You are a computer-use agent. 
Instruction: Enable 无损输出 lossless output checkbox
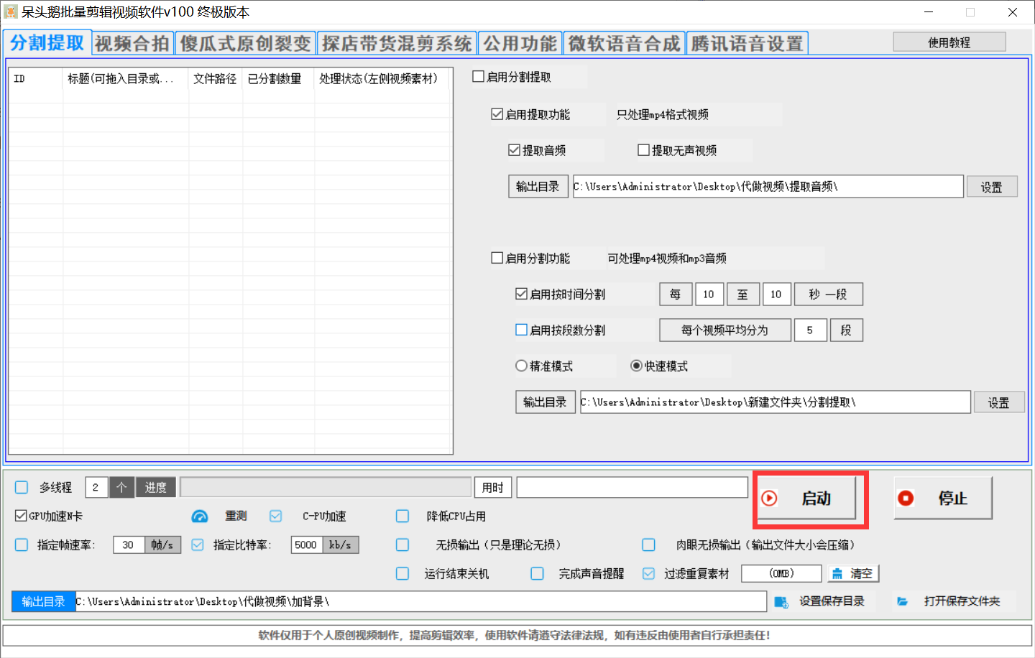(x=402, y=545)
